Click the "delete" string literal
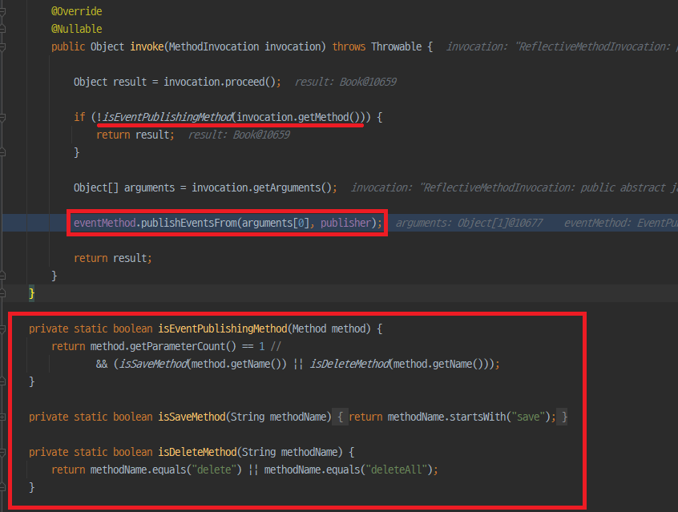 (x=214, y=470)
